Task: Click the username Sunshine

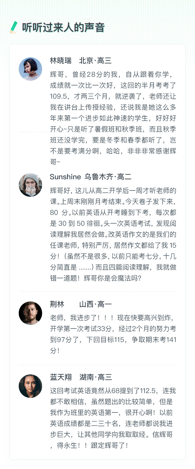Action: (x=65, y=177)
